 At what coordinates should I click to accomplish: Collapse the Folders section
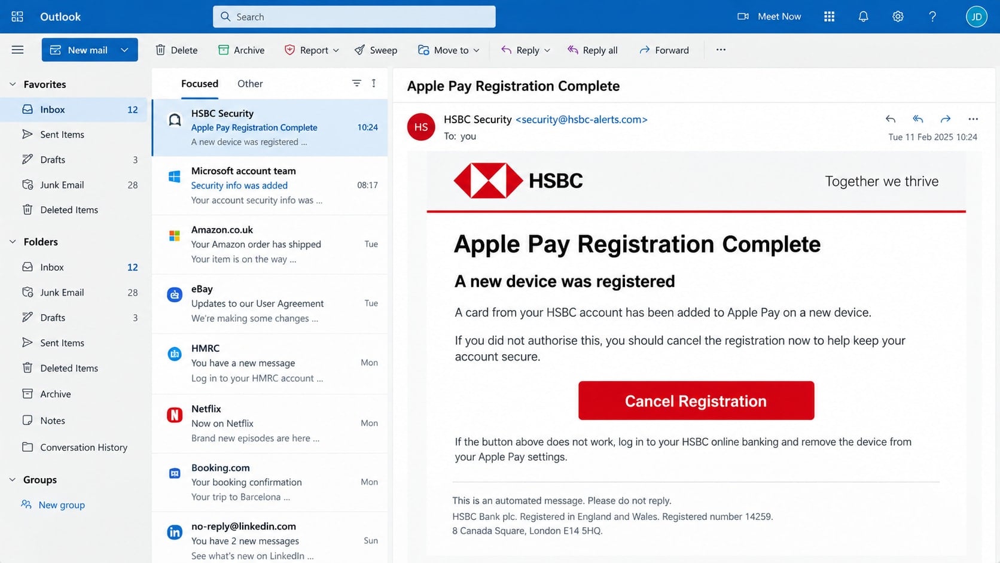point(13,242)
